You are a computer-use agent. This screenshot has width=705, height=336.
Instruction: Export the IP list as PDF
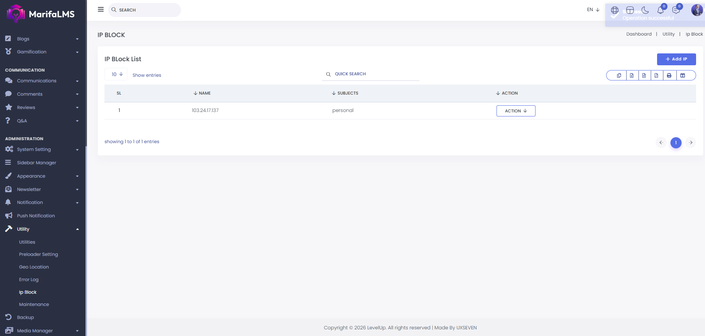[656, 76]
